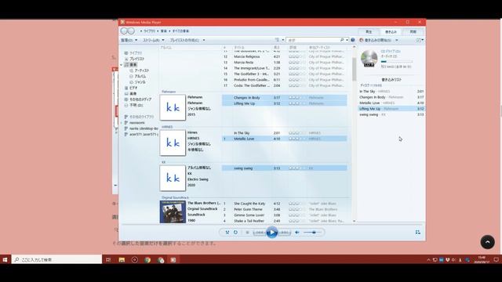Click the CD drive disc icon

[369, 59]
